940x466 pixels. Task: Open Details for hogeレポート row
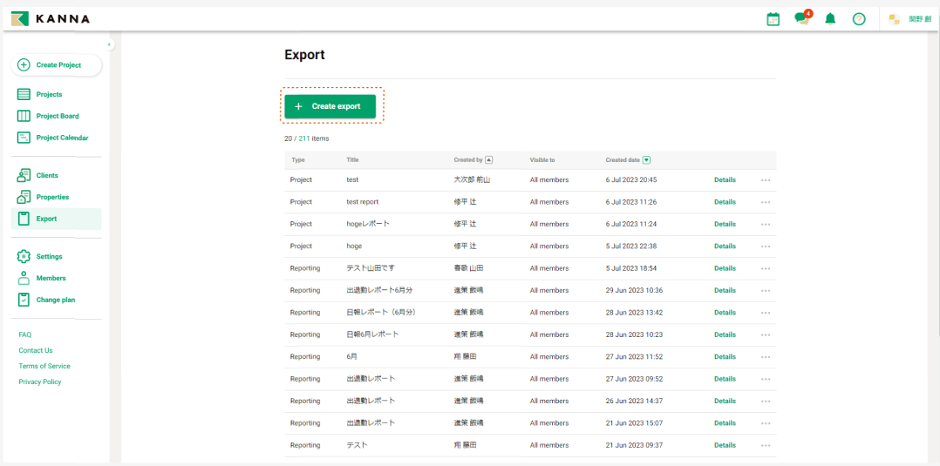click(725, 224)
